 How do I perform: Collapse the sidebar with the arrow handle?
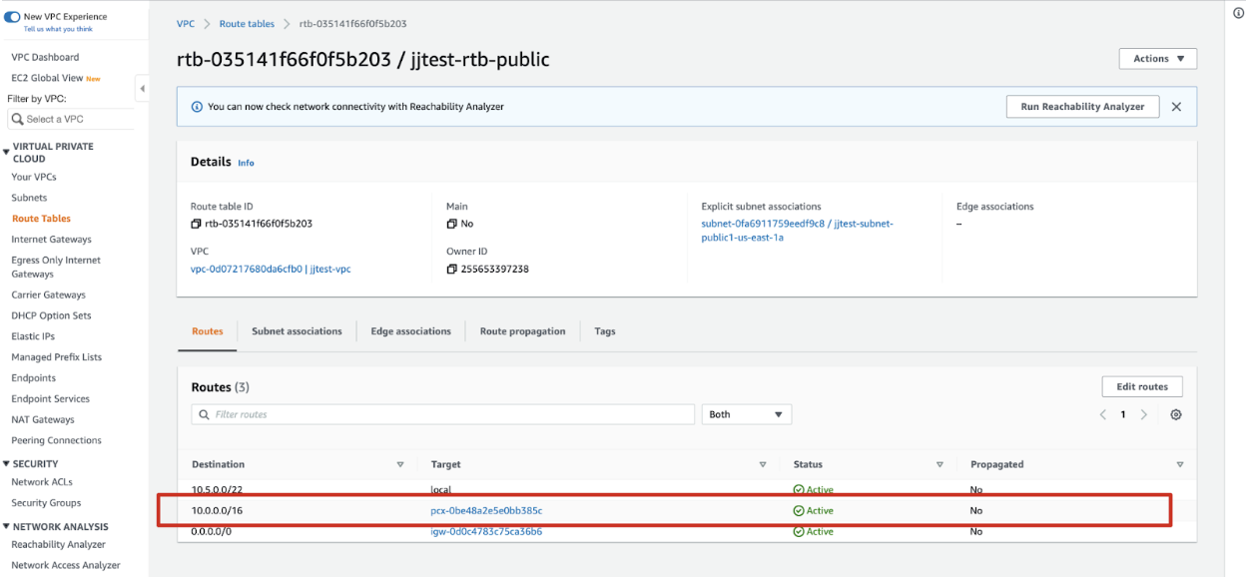click(x=142, y=89)
